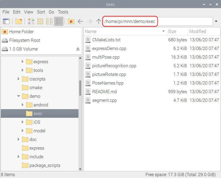Expand the express subfolder near tools
Viewport: 221px width, 178px height.
point(22,62)
